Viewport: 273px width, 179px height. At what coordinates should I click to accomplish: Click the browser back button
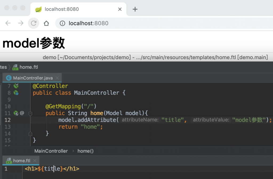[8, 23]
